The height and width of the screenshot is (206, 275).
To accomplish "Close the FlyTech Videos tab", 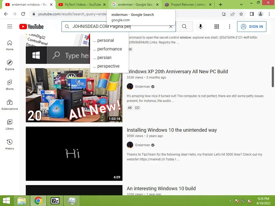I will point(104,5).
